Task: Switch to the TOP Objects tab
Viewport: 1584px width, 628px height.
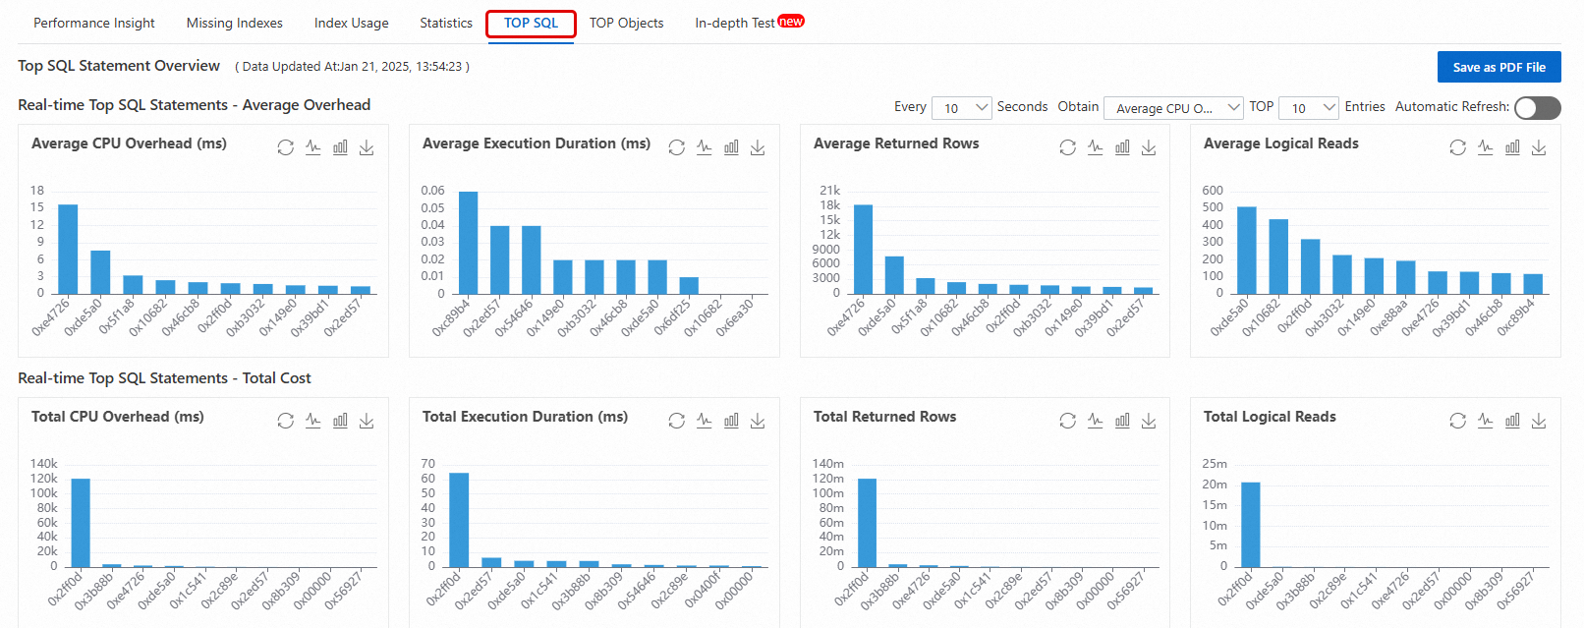Action: [626, 23]
